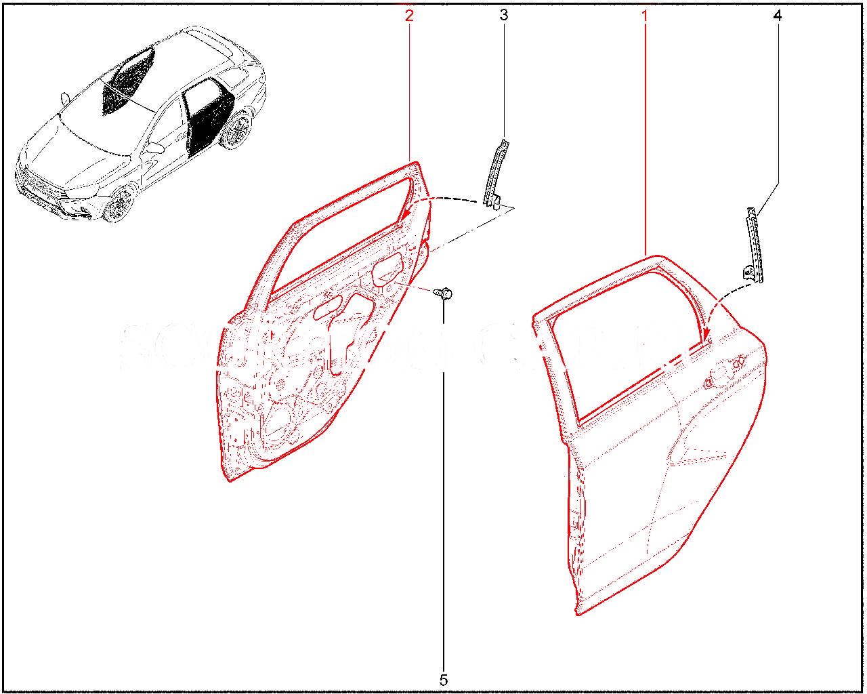Image resolution: width=867 pixels, height=694 pixels.
Task: Click callout number 3 label
Action: [504, 15]
